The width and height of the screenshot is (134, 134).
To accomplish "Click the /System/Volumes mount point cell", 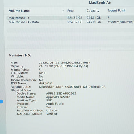I will tap(121, 22).
